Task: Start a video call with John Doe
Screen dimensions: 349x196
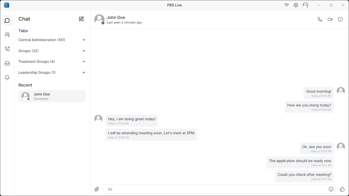Action: point(330,19)
